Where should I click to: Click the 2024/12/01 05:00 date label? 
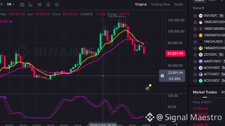click(x=103, y=125)
